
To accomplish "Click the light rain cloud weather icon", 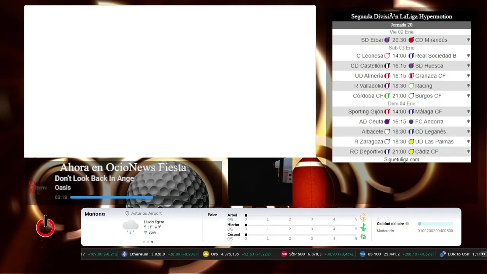I will tap(131, 226).
